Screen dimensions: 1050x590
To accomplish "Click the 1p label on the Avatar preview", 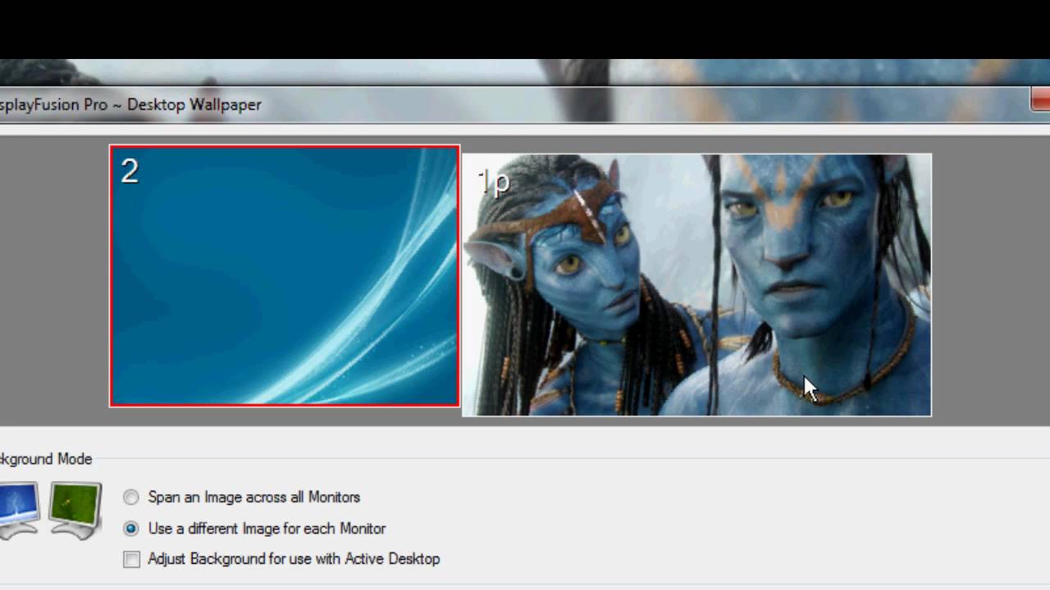I will [x=493, y=182].
